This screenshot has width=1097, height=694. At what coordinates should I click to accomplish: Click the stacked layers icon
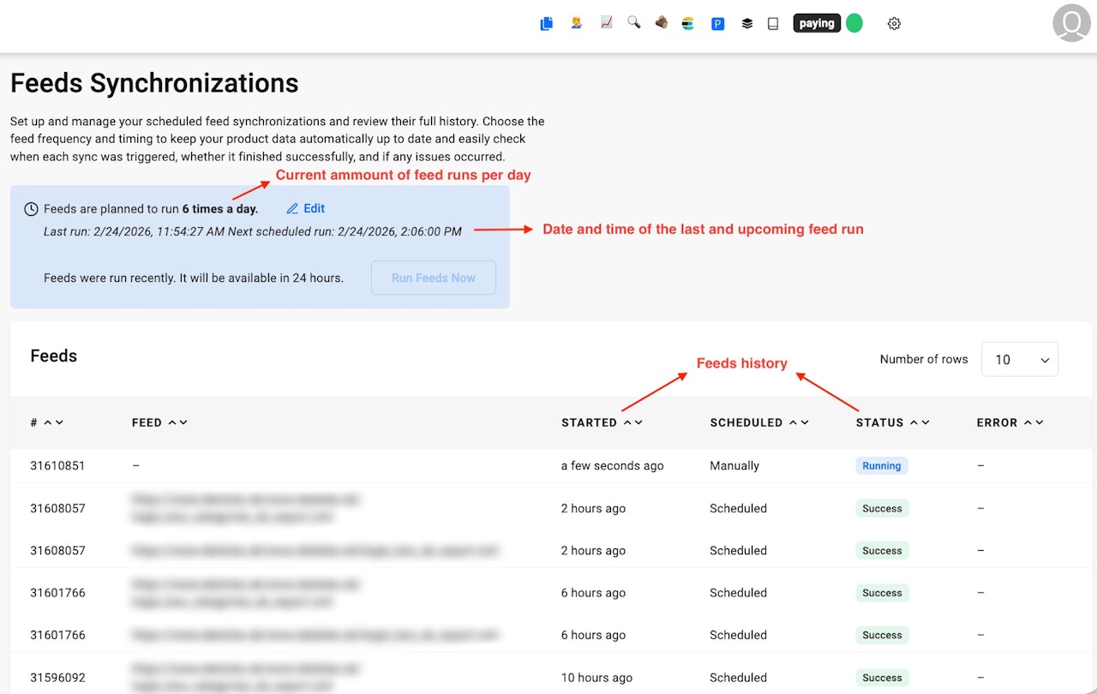(747, 24)
